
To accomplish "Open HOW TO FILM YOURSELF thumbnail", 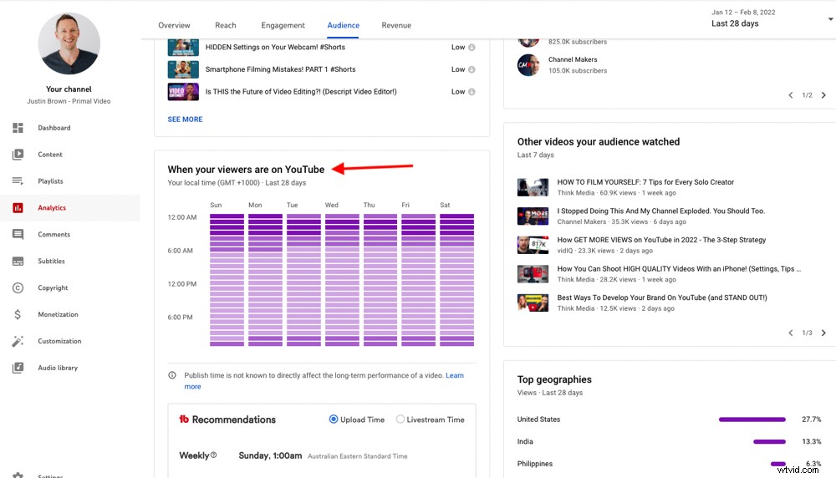I will point(533,187).
